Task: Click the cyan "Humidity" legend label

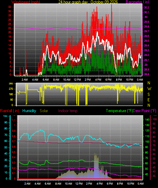Action: click(x=29, y=111)
